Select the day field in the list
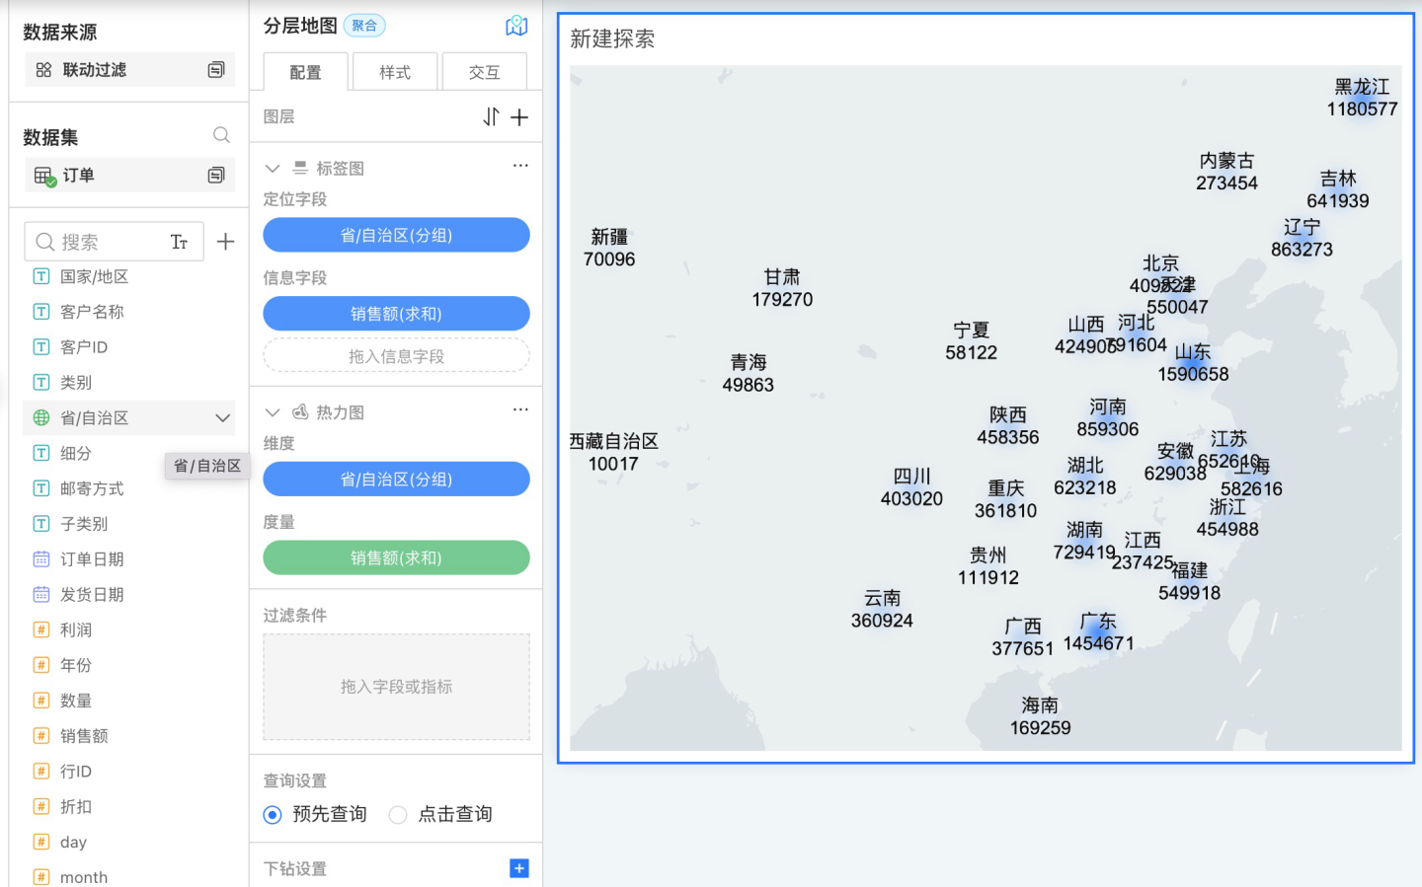Image resolution: width=1422 pixels, height=887 pixels. pos(73,843)
